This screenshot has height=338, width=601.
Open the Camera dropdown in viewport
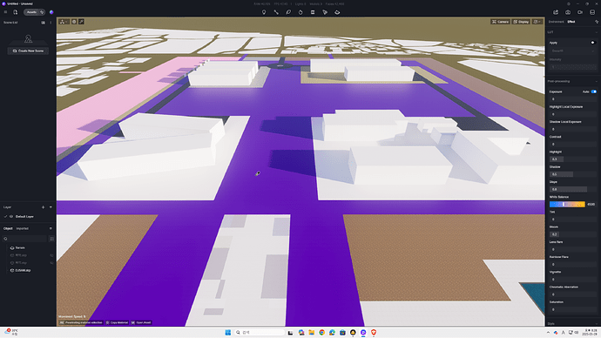point(500,22)
